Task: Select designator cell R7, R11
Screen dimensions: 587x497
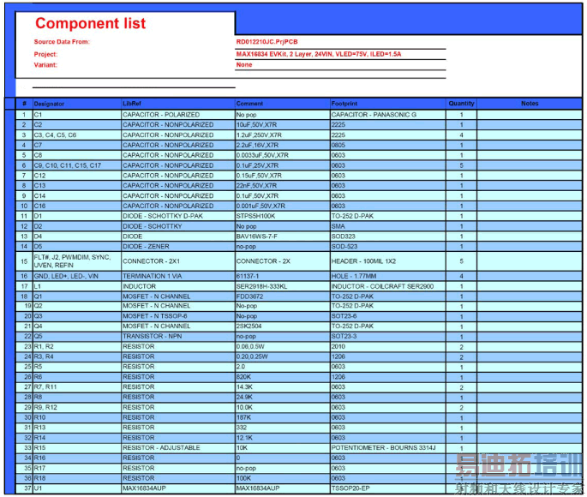Action: [77, 387]
